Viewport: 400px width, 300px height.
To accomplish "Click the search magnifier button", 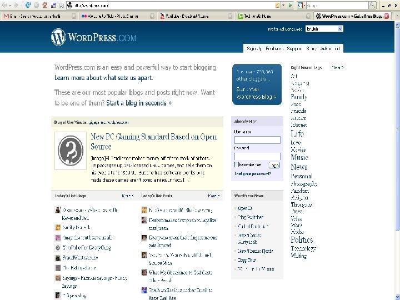I will 372,6.
